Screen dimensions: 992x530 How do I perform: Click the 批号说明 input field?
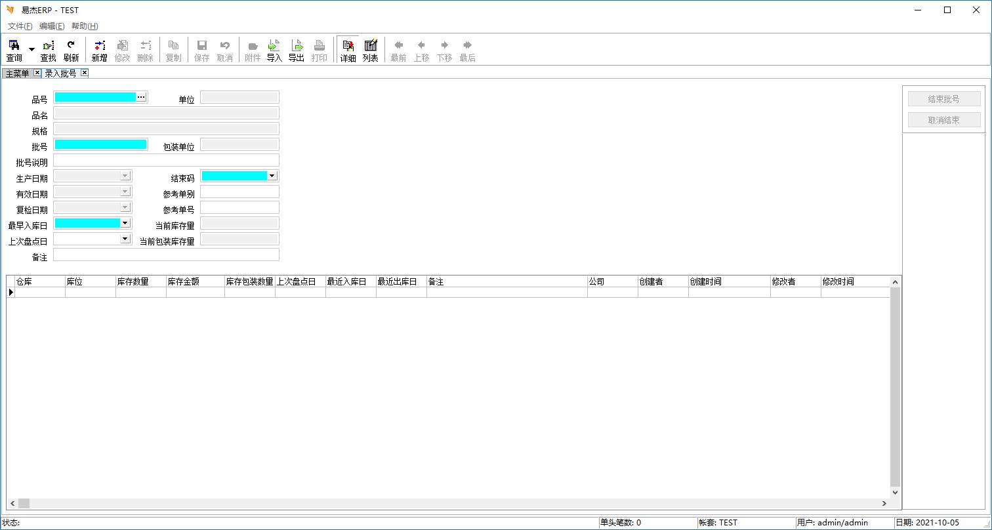point(166,160)
